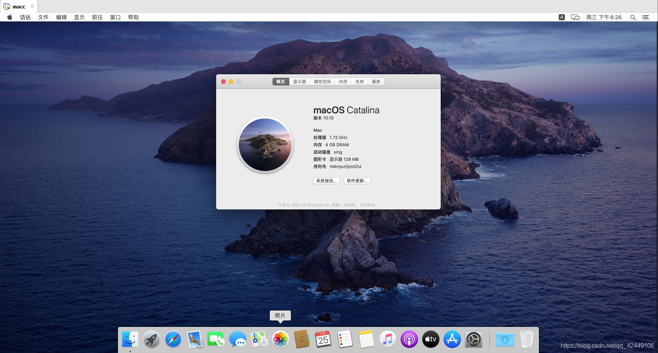Click serial number VMmjszDjm0Zd
The height and width of the screenshot is (353, 658).
coord(345,167)
